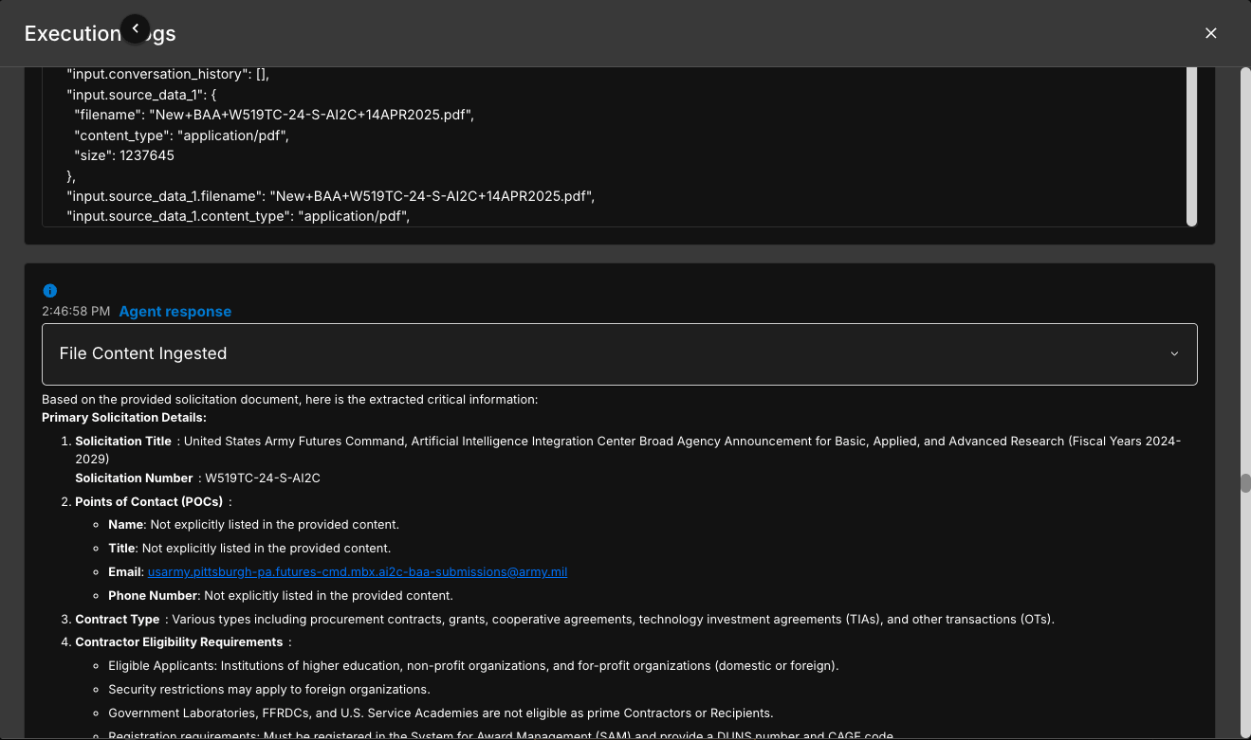Click the input.conversation_history JSON line

pyautogui.click(x=167, y=73)
